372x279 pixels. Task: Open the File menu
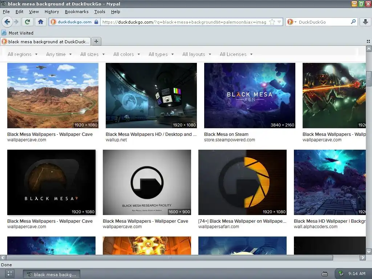tap(6, 12)
